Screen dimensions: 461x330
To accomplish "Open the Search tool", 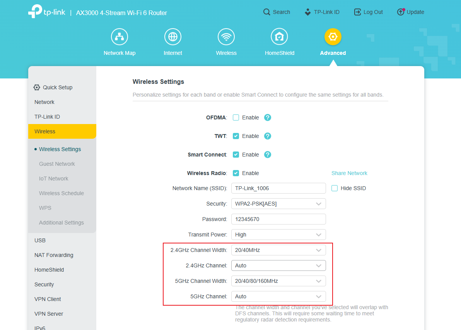I will tap(276, 12).
